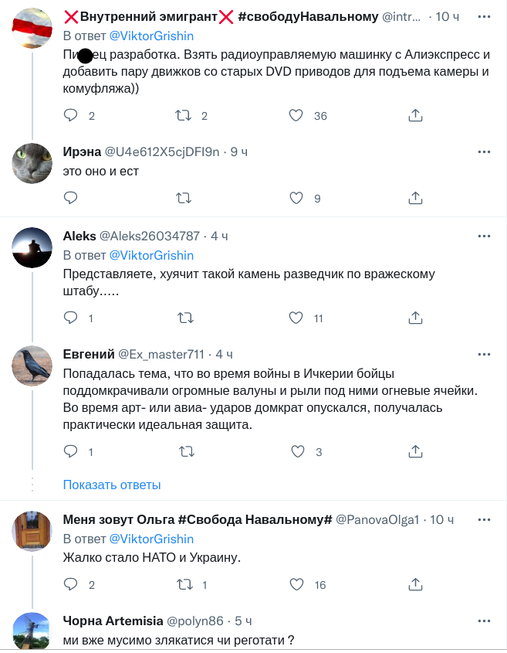Open the @ViktorGrishin link in Ольга's reply
The height and width of the screenshot is (653, 507).
(x=151, y=539)
